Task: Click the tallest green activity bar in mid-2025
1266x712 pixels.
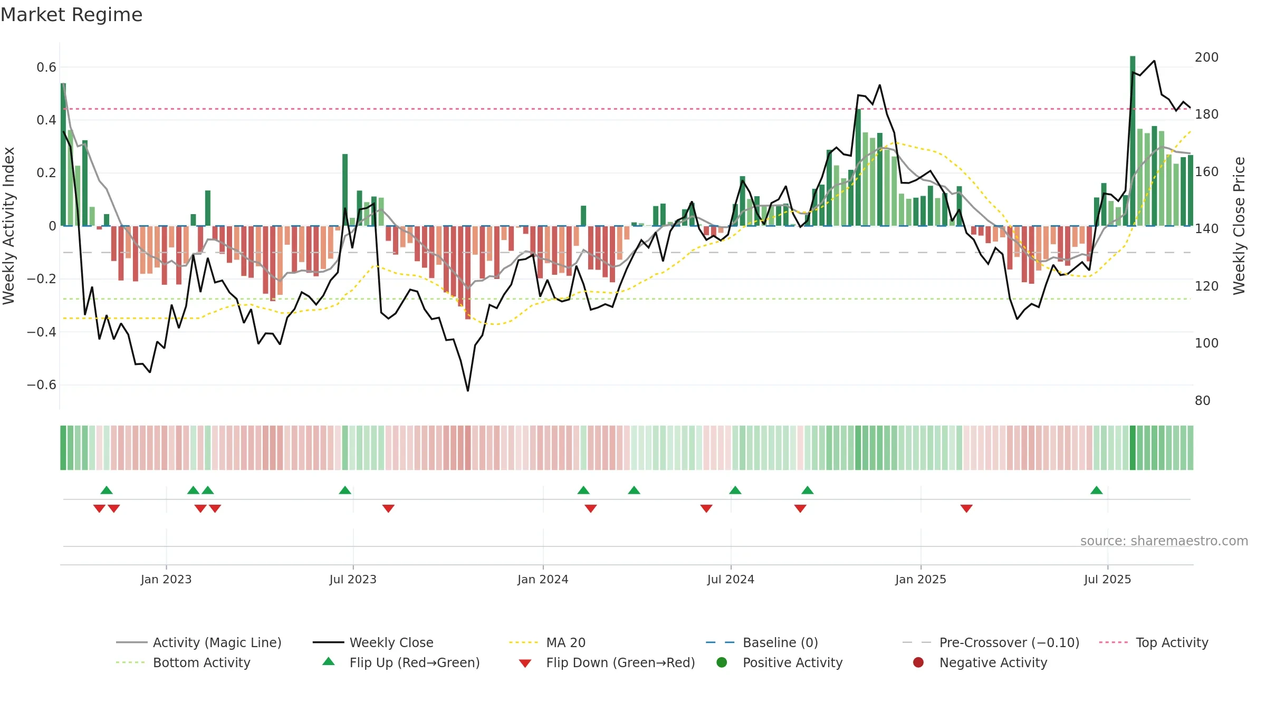Action: tap(1133, 141)
